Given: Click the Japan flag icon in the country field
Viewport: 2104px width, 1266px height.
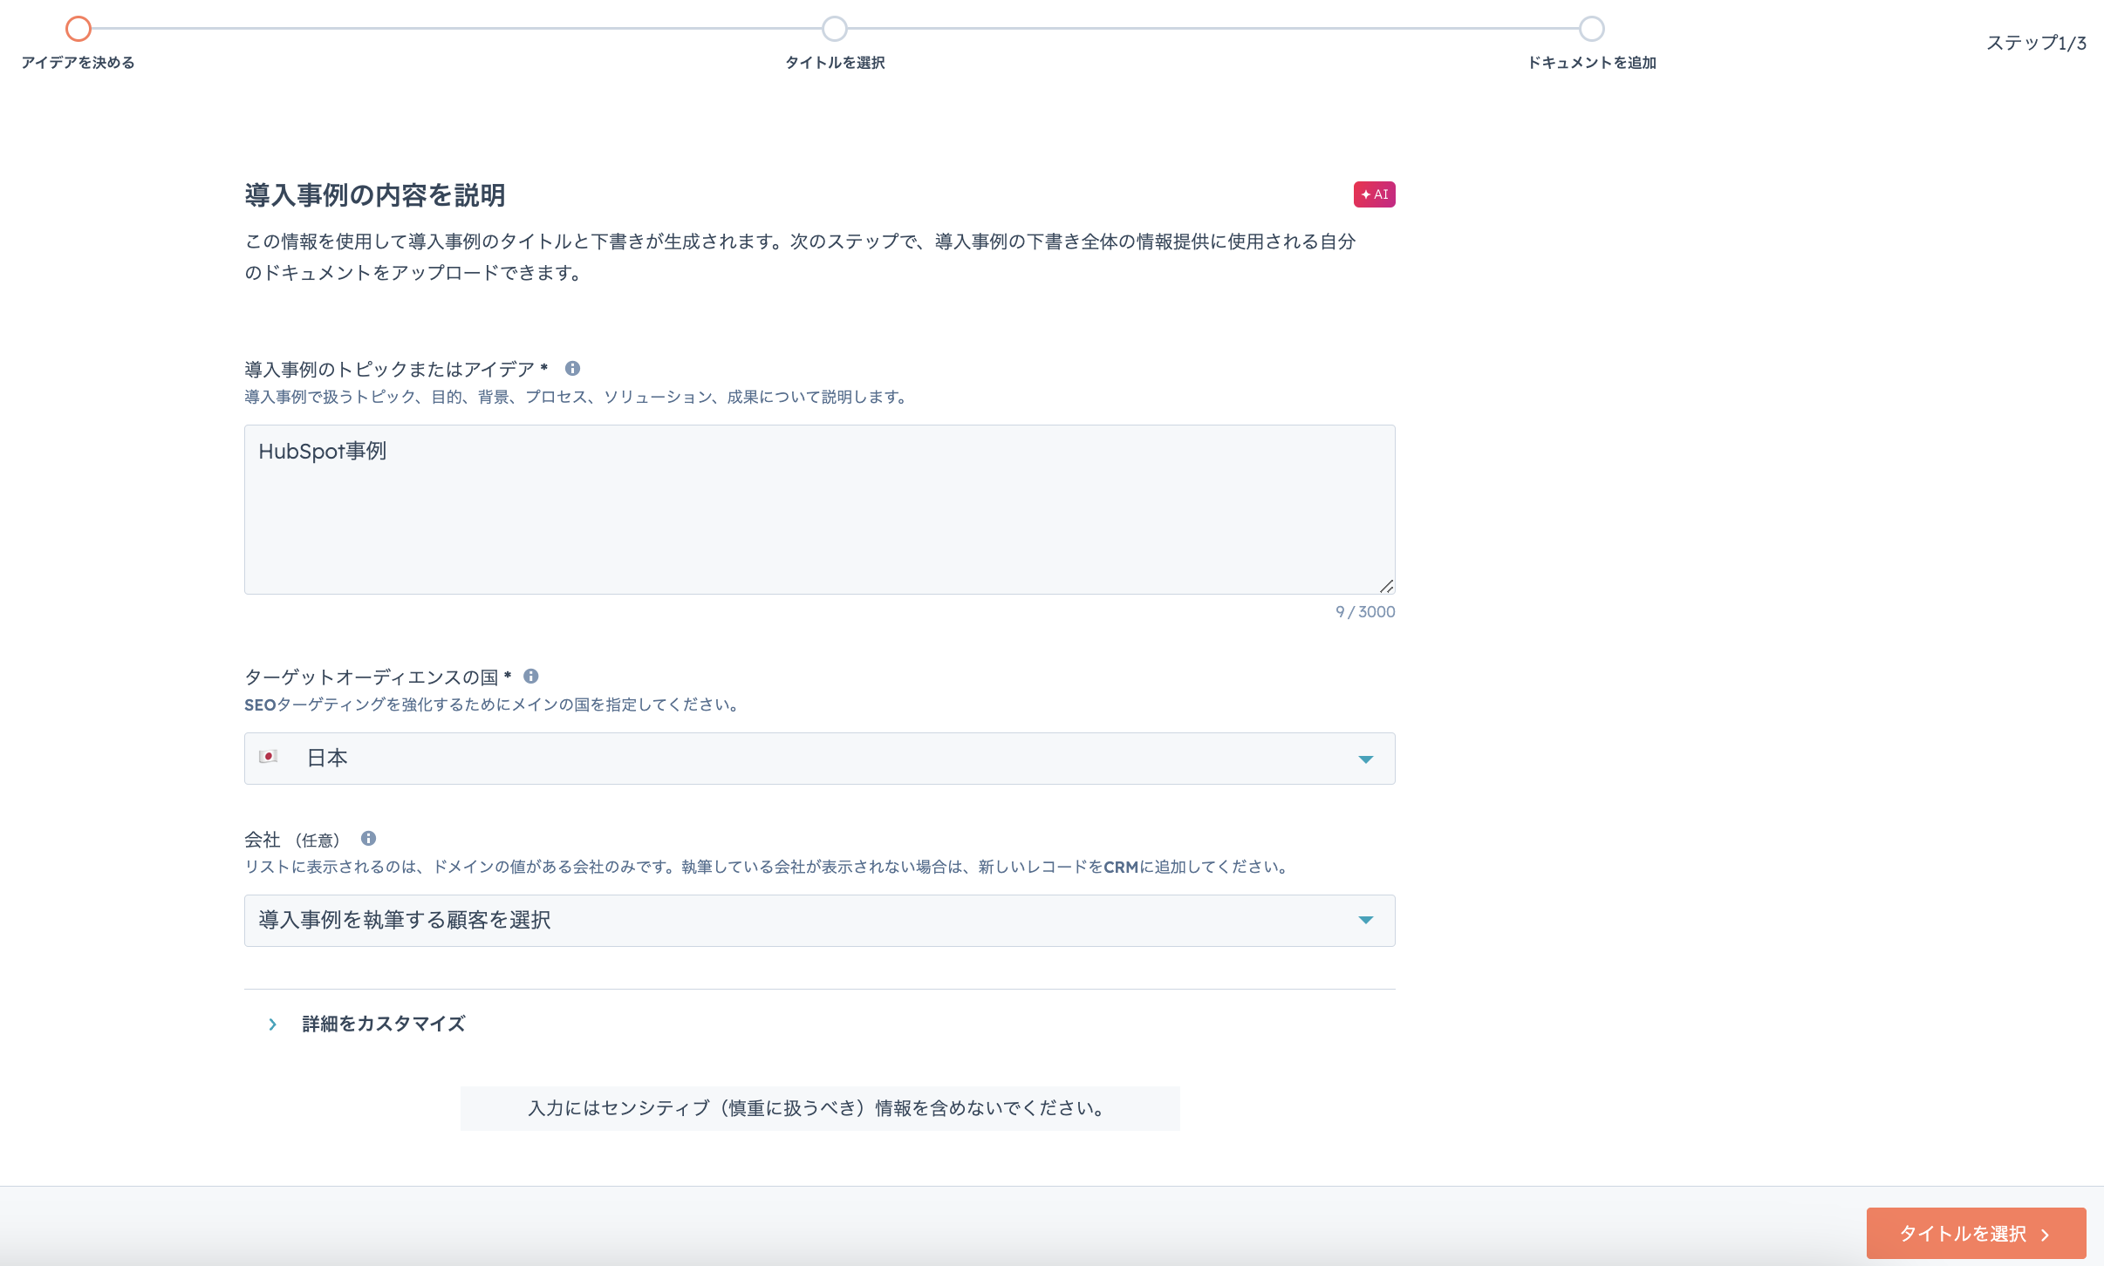Looking at the screenshot, I should pyautogui.click(x=269, y=757).
